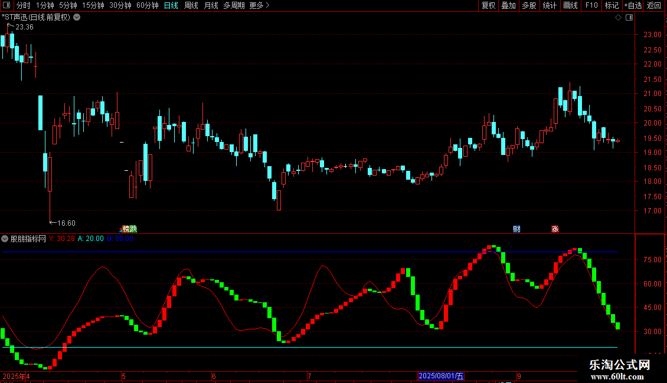
Task: Select the 周线 weekly period tab
Action: point(191,5)
